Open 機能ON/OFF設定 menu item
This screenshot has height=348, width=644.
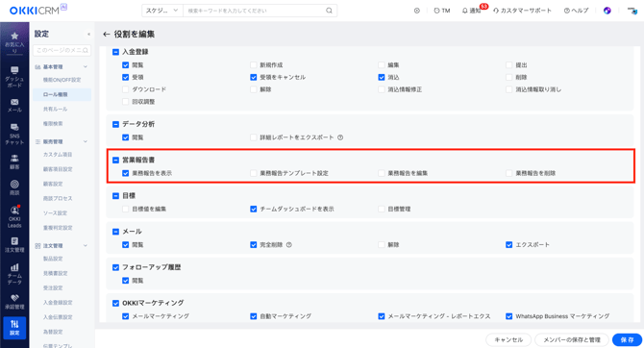click(x=62, y=80)
